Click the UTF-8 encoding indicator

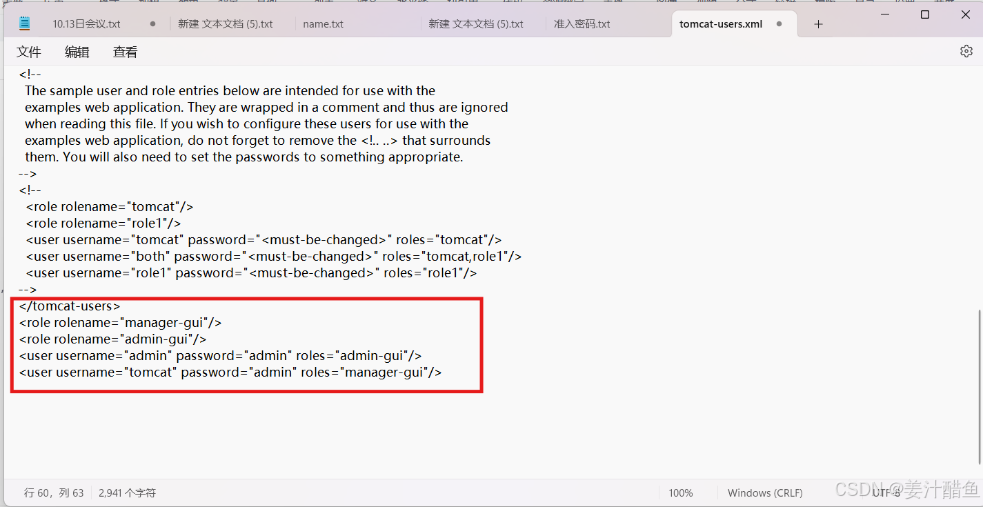(886, 493)
